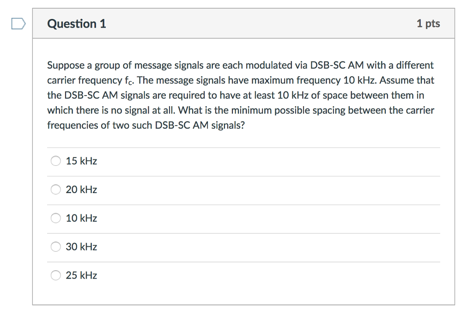The image size is (473, 316).
Task: Select the 10 kHz answer choice
Action: (x=55, y=218)
